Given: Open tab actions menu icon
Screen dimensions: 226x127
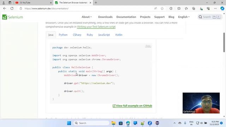Looking at the screenshot, I should click(x=10, y=2).
